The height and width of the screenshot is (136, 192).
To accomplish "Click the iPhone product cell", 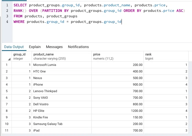I will [x=62, y=85].
